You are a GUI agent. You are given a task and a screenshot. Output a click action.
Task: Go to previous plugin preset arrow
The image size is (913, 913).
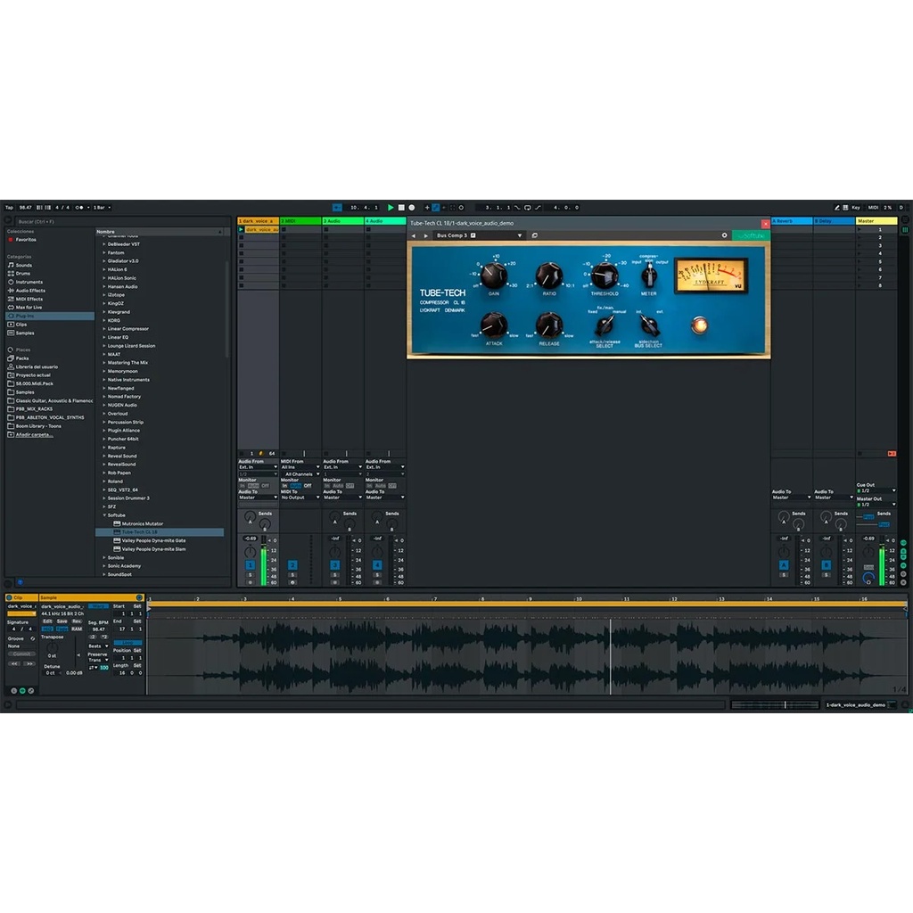414,235
